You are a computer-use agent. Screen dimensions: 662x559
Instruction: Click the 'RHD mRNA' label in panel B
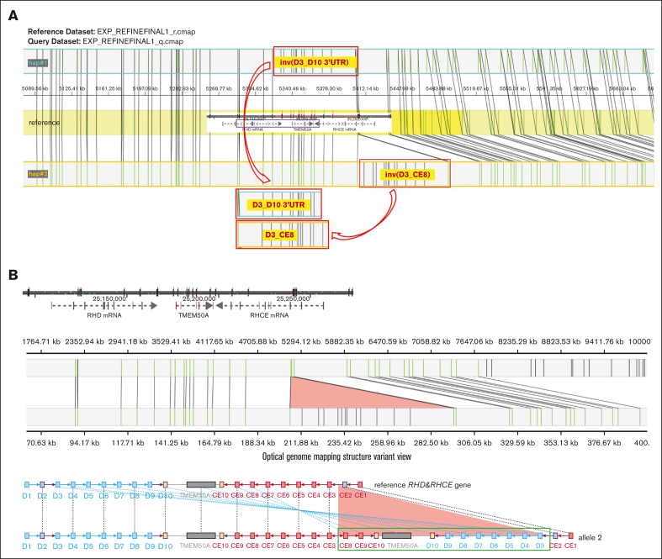click(x=104, y=315)
